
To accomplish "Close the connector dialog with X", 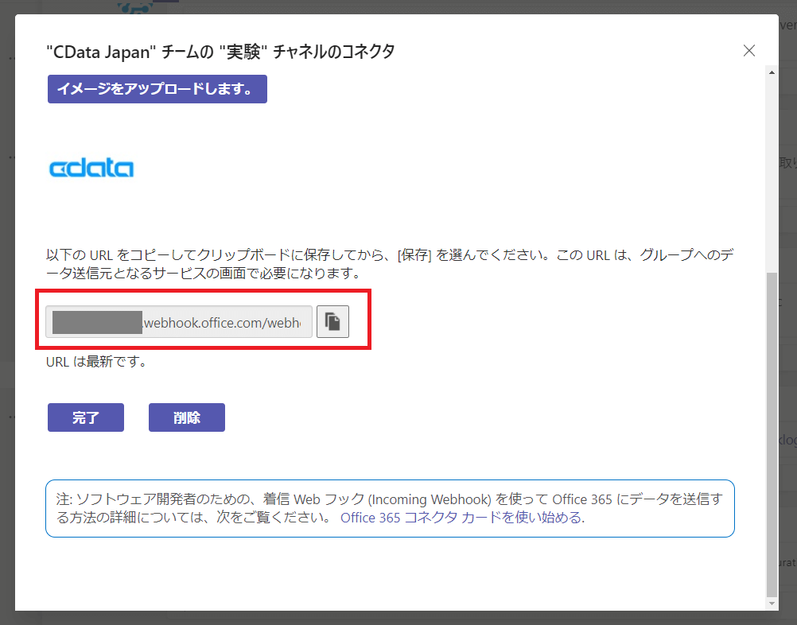I will pos(748,51).
